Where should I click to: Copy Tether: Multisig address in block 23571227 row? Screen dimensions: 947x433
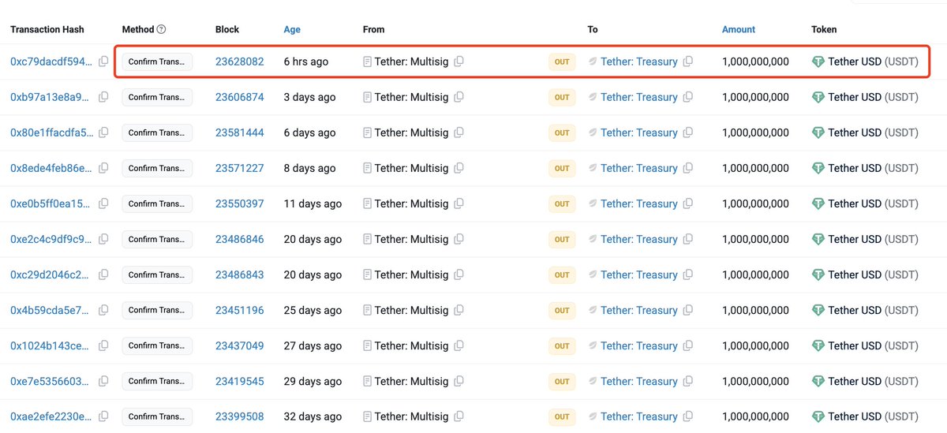459,168
